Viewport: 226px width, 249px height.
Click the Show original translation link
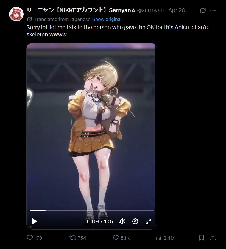click(x=107, y=19)
